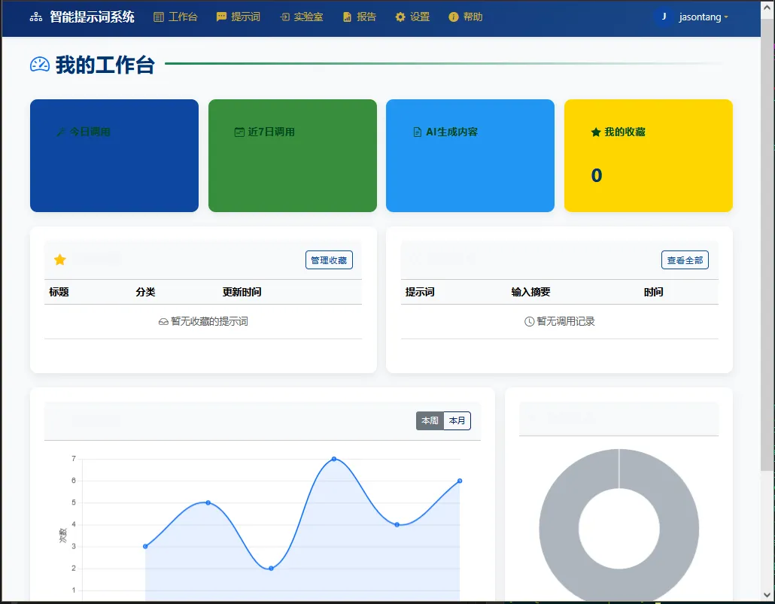Open the 报告 navigation item
Image resolution: width=775 pixels, height=604 pixels.
click(360, 17)
